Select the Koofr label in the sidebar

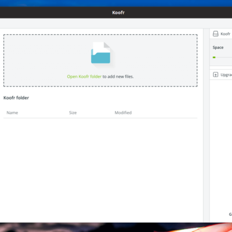click(226, 34)
